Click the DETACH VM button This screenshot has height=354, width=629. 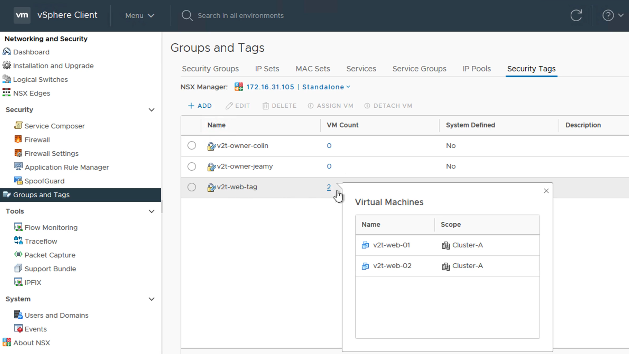click(388, 106)
